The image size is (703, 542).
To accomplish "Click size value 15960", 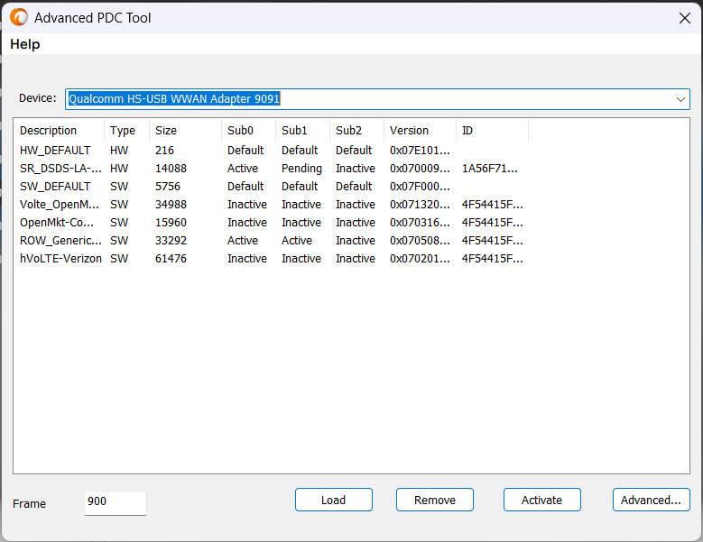I will pos(171,223).
